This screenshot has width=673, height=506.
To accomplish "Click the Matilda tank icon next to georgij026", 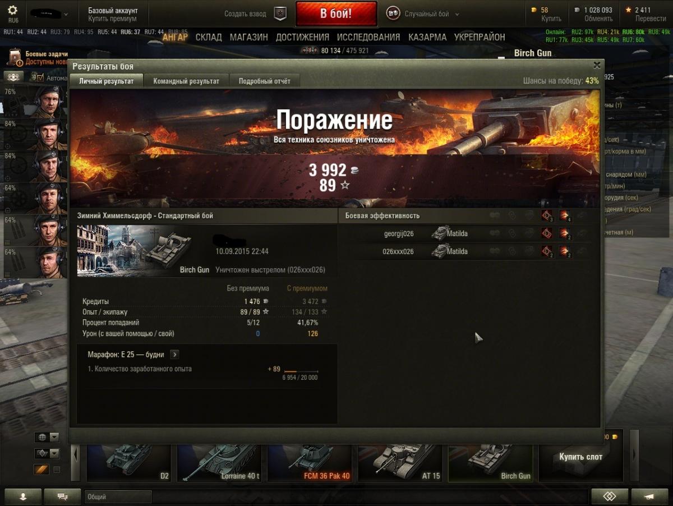I will click(440, 233).
